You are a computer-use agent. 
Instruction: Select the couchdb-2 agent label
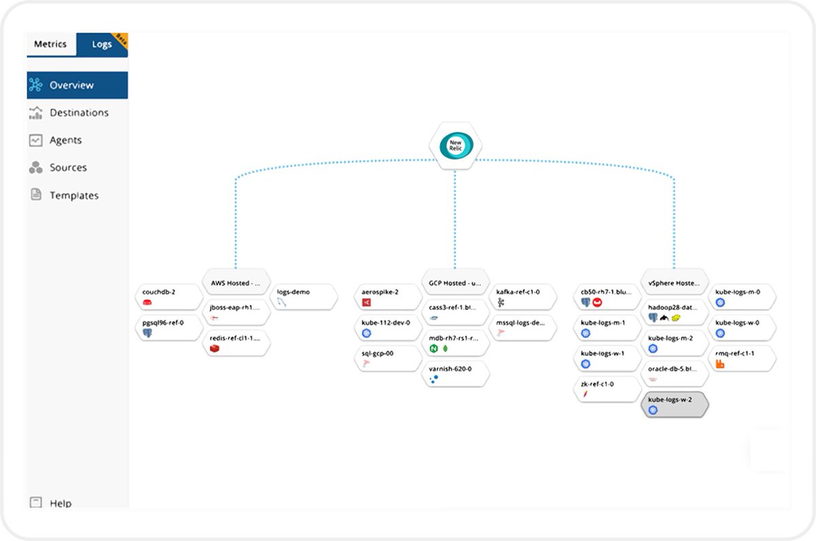click(x=159, y=292)
